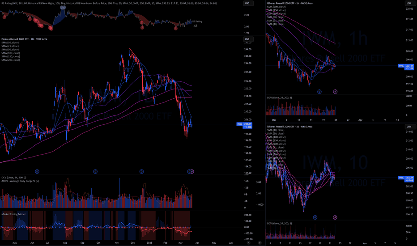Image resolution: width=417 pixels, height=246 pixels.
Task: Click second dividend D marker on daily chart
Action: click(x=95, y=172)
